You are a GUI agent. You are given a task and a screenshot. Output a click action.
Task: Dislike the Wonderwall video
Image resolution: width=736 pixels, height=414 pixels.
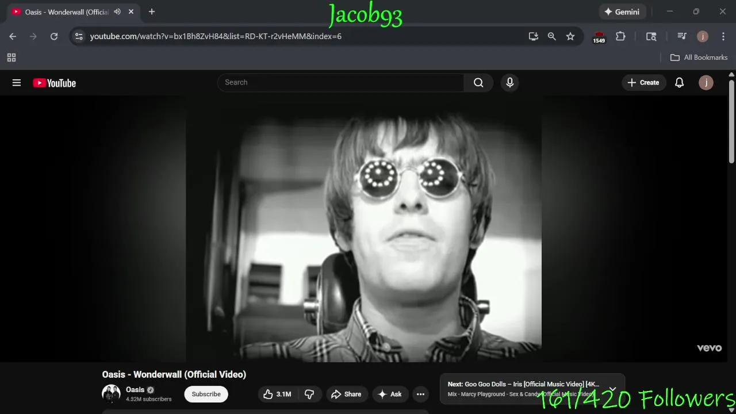tap(309, 394)
